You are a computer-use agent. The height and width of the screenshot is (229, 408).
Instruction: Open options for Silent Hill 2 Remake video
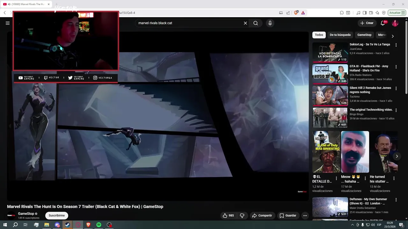(396, 88)
